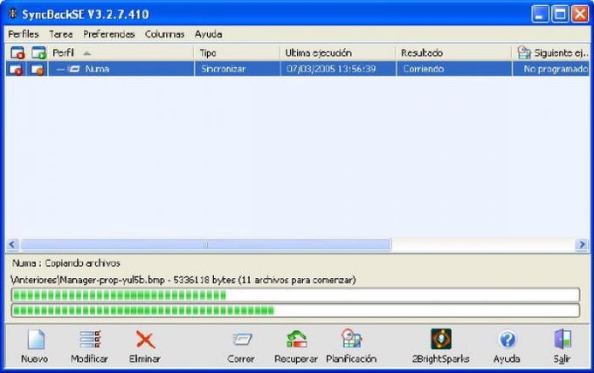594x373 pixels.
Task: Open the Tarea menu
Action: pyautogui.click(x=61, y=34)
